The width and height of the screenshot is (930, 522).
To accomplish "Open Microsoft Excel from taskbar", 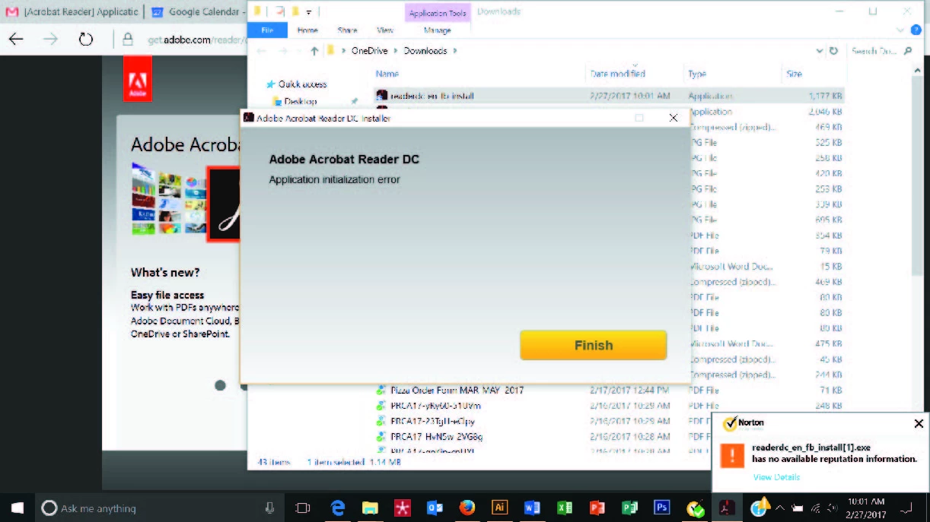I will tap(564, 508).
